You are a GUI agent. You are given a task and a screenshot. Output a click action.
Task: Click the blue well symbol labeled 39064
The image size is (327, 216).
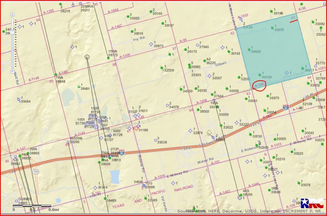(x=19, y=100)
